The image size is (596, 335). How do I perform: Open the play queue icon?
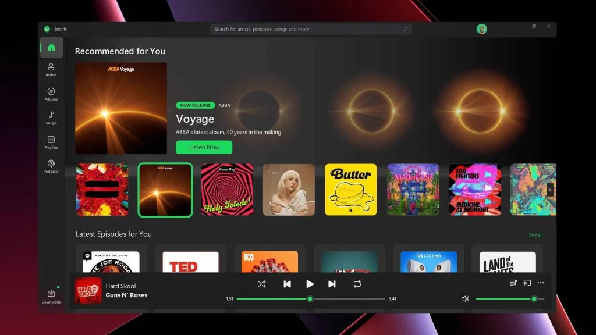[513, 283]
